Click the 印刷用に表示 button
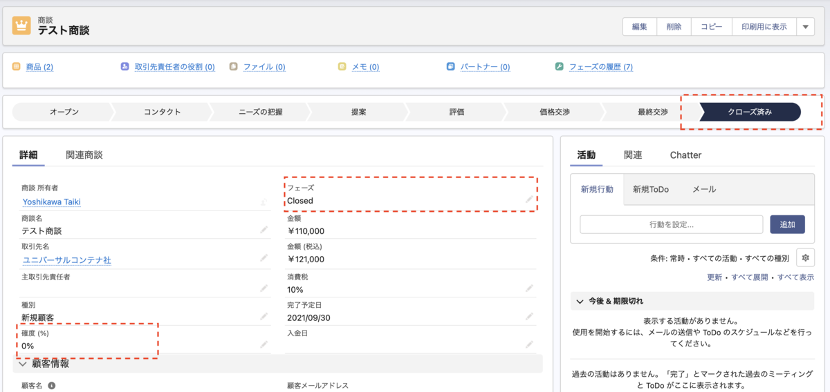 click(764, 27)
